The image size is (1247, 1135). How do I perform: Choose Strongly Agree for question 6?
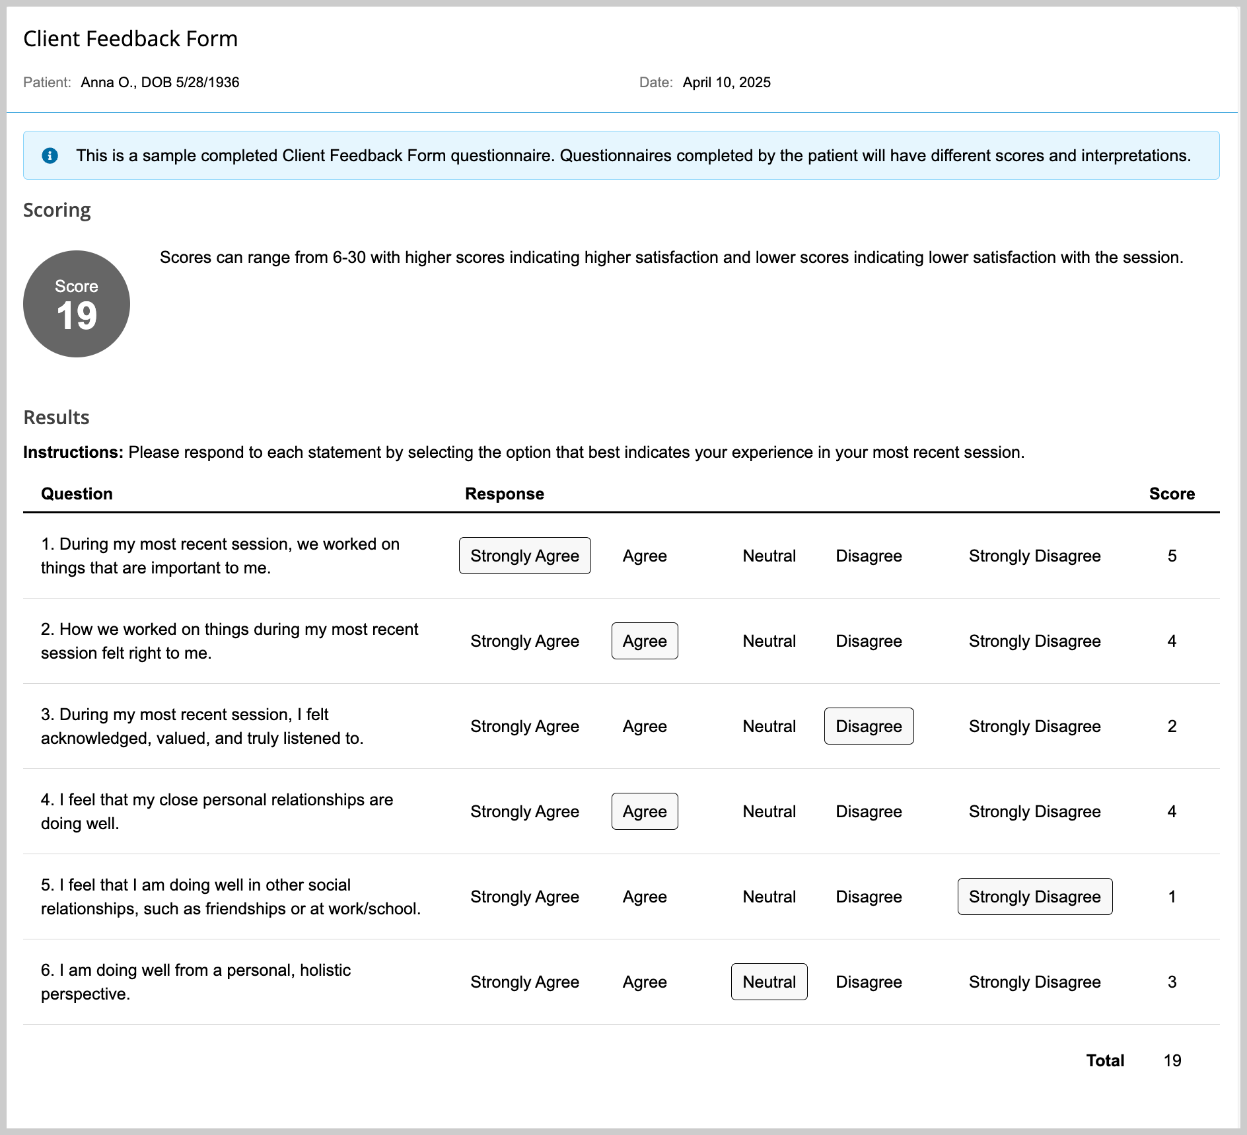click(x=524, y=982)
